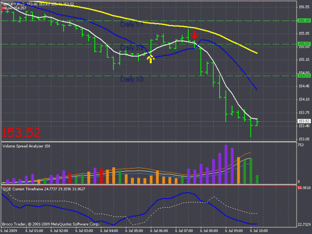Click the tallest purple volume bar
Viewport: 312px width, 234px height.
point(226,164)
